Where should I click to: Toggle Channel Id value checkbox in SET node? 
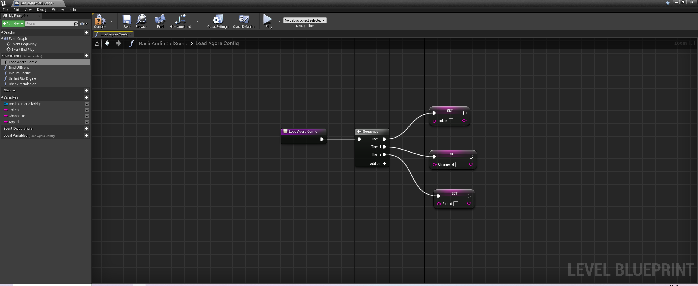(x=458, y=165)
